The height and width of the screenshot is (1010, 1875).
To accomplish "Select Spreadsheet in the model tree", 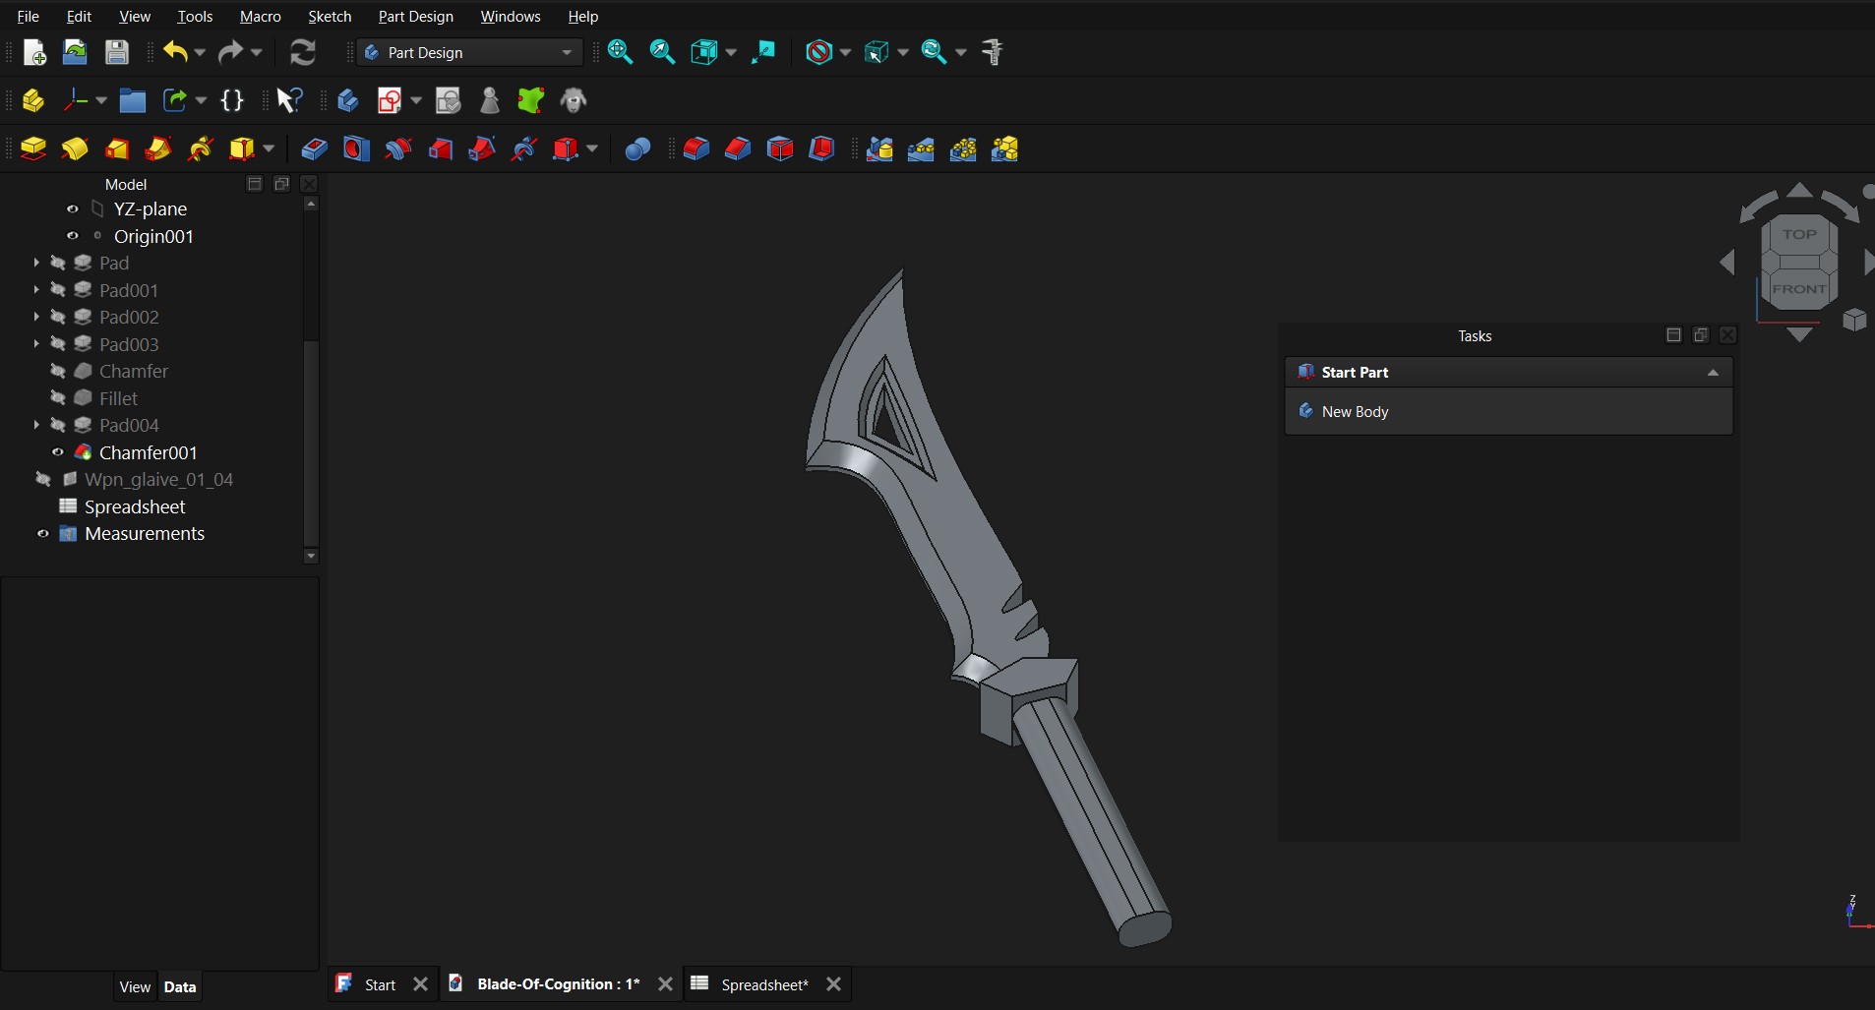I will (135, 507).
